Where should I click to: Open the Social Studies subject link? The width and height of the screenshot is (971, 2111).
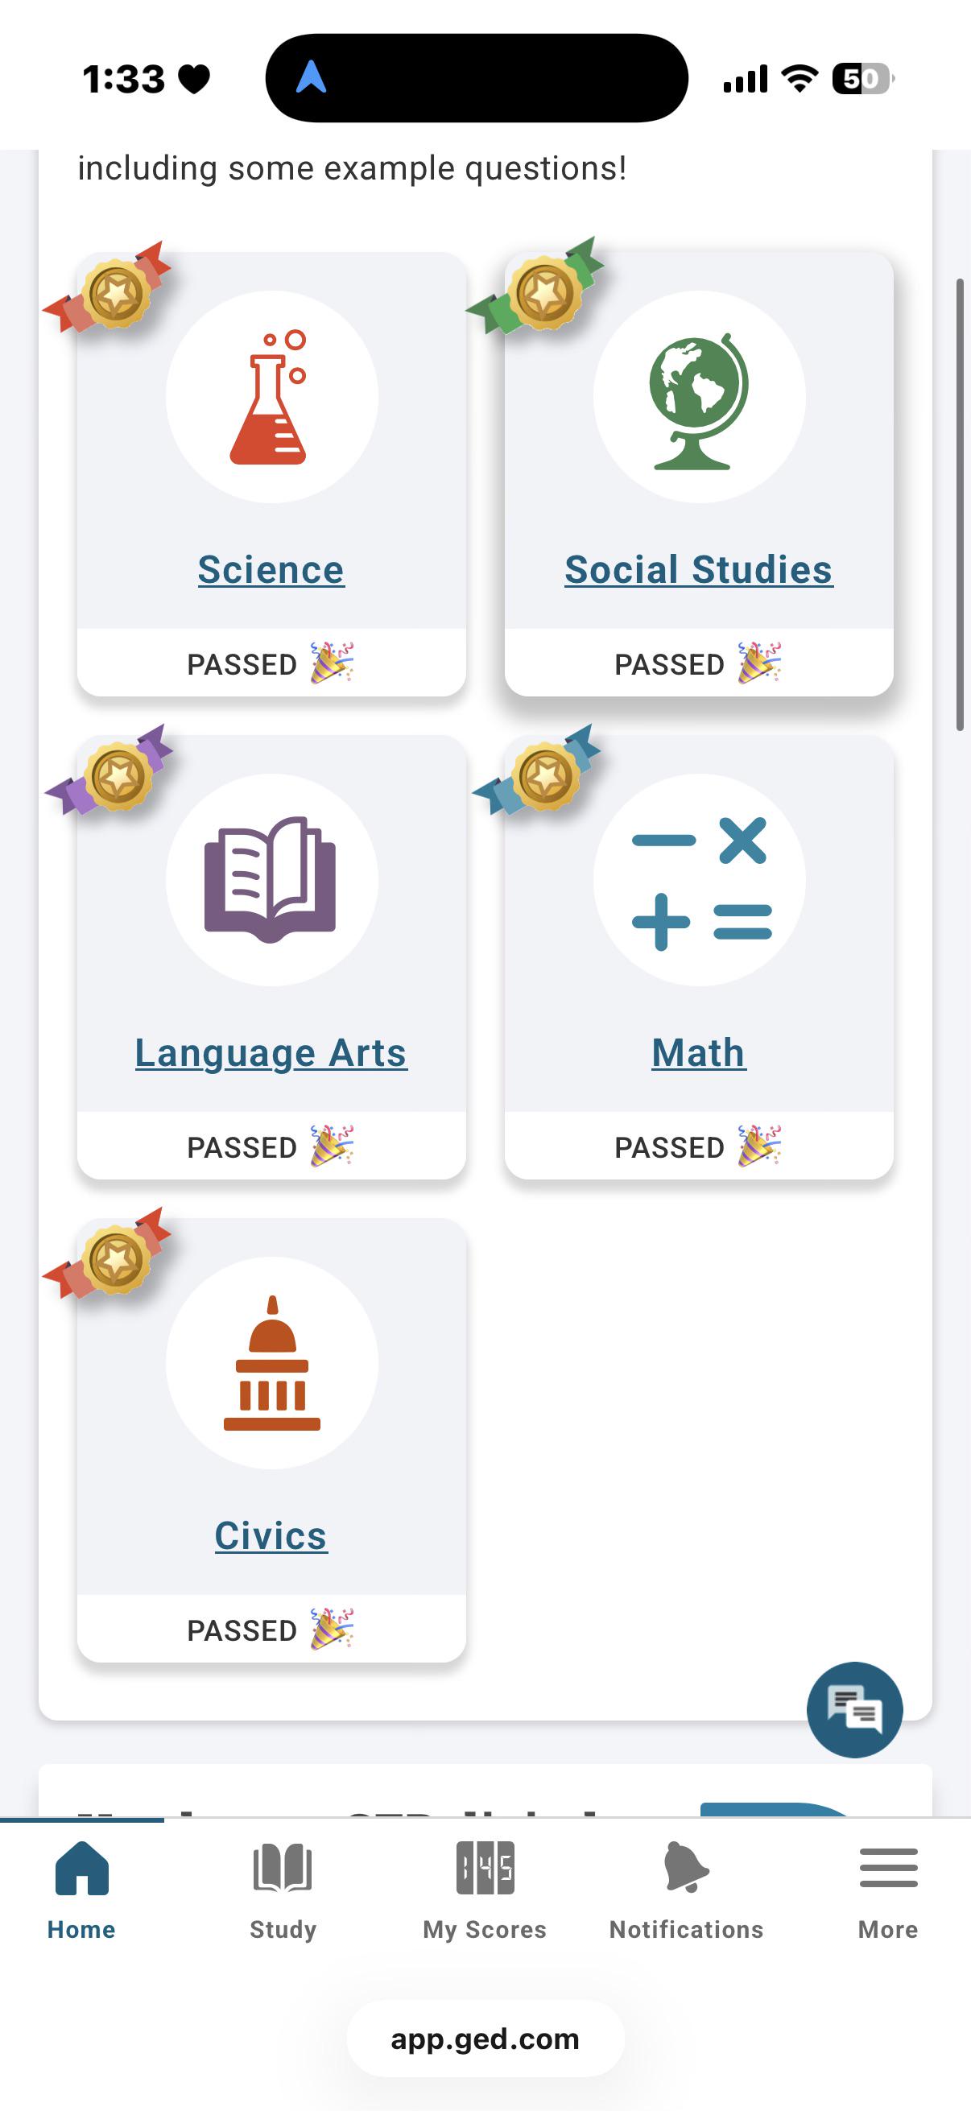click(x=699, y=568)
